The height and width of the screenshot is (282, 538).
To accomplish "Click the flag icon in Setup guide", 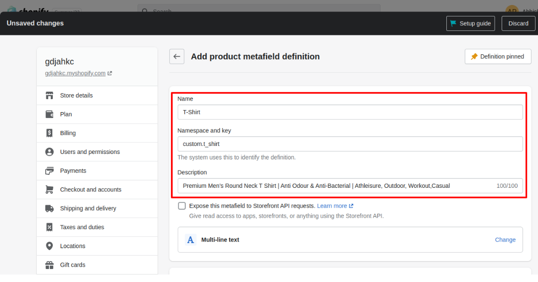I will [x=453, y=23].
